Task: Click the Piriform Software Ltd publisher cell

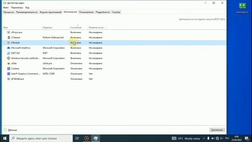Action: (x=53, y=37)
